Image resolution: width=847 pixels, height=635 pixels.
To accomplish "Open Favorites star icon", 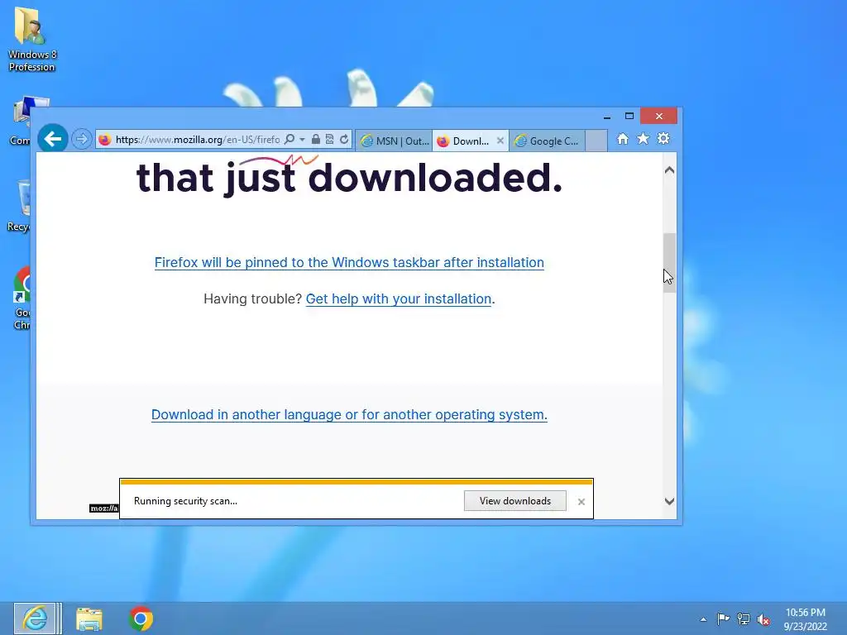I will point(643,139).
